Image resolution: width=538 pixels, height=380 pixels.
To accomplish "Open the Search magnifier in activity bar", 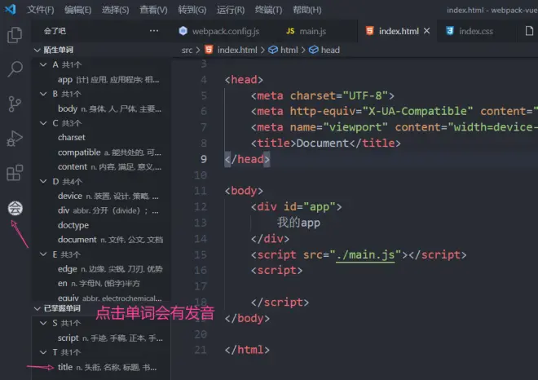I will pos(15,69).
